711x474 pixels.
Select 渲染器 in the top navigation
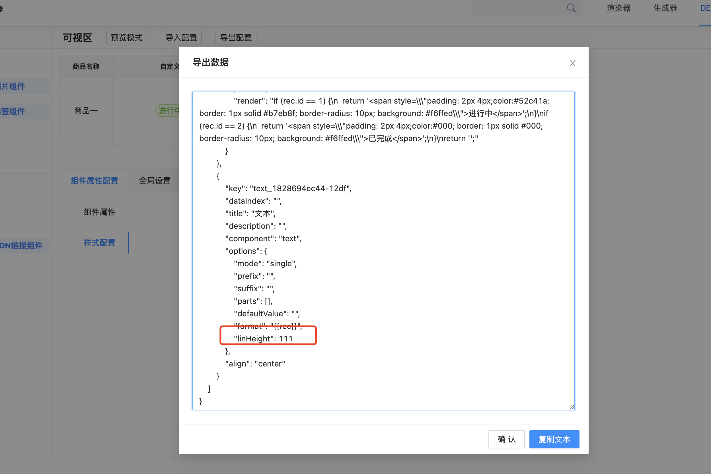click(x=618, y=8)
